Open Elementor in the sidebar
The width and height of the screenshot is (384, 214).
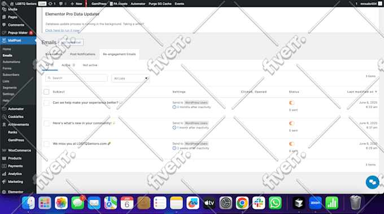[x=15, y=192]
